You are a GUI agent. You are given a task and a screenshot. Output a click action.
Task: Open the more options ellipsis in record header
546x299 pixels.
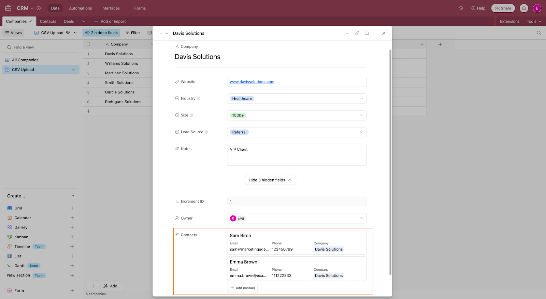(x=347, y=33)
